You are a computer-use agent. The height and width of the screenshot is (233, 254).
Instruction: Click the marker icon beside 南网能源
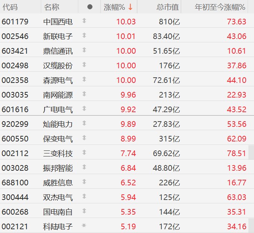[84, 94]
